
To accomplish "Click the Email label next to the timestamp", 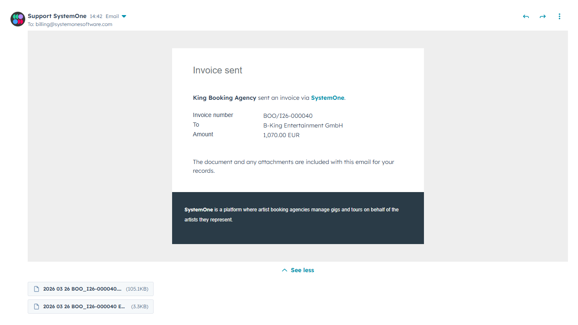I will (x=112, y=16).
